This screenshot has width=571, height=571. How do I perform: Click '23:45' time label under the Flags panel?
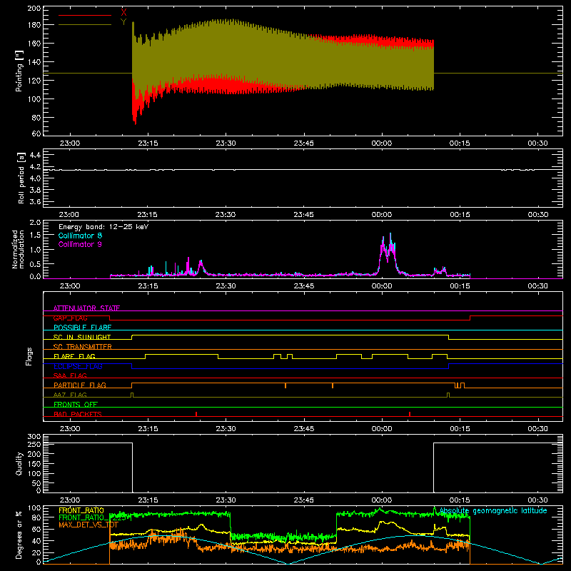point(304,429)
